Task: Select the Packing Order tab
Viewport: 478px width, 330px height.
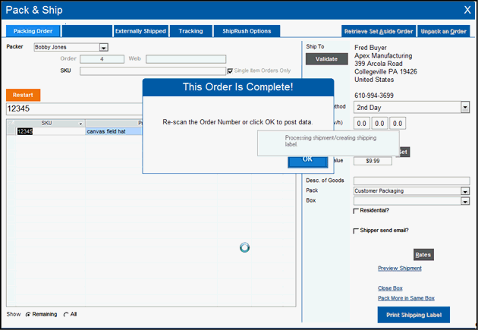Action: (33, 31)
